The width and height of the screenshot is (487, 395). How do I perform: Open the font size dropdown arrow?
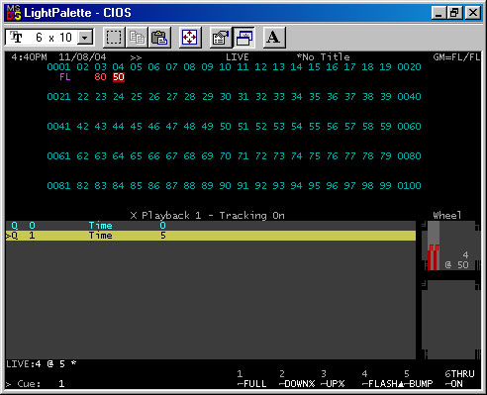tap(85, 38)
